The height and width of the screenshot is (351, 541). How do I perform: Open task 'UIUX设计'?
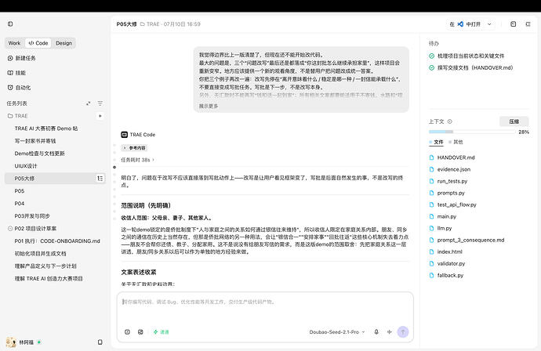26,166
